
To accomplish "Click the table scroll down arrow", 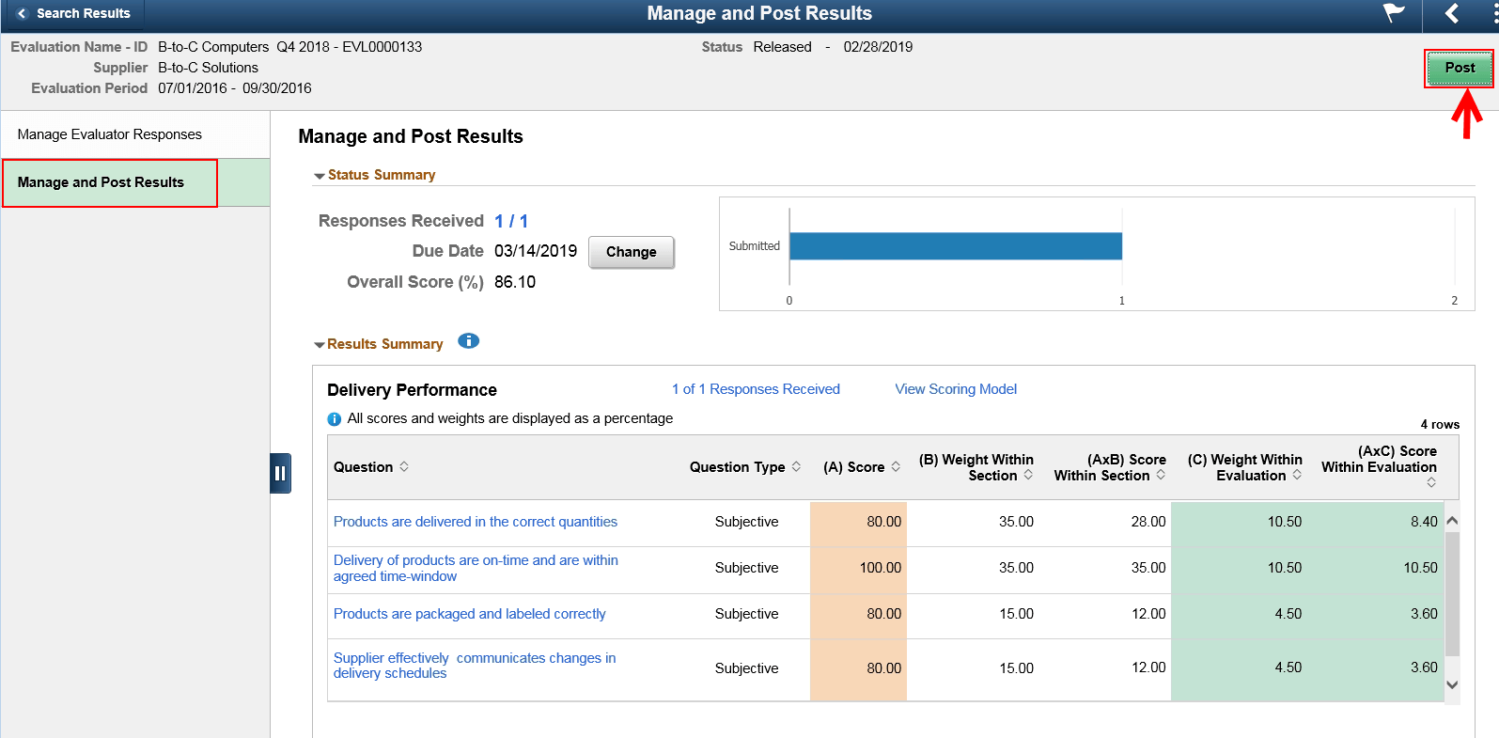I will click(x=1452, y=685).
